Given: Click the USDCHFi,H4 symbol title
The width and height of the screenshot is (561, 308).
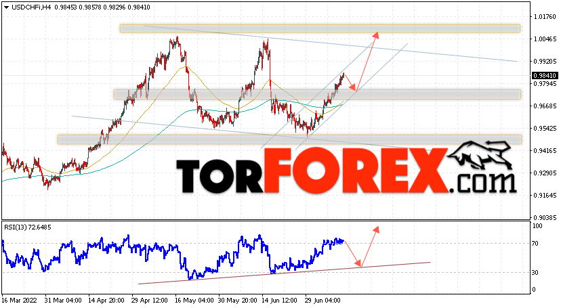Looking at the screenshot, I should pos(31,7).
